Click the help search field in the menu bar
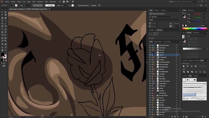Viewport: 209px width, 118px height. click(187, 2)
